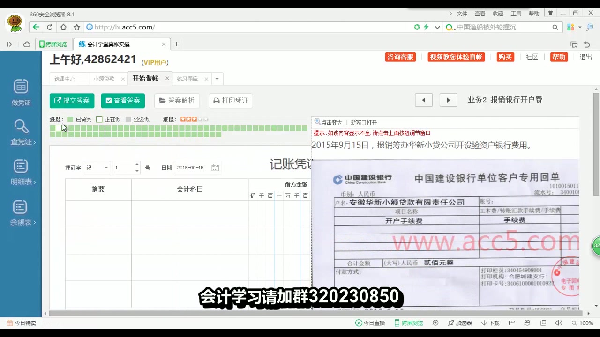Close the 会计学堂真帐实操 tab
The image size is (600, 337).
click(x=164, y=44)
